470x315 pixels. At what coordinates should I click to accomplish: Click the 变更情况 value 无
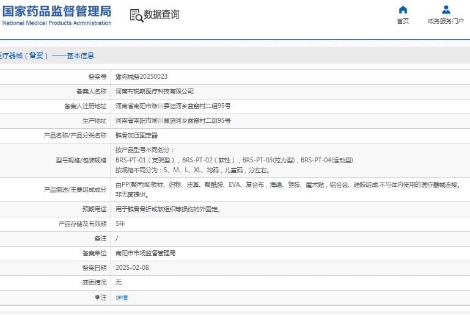coord(119,283)
